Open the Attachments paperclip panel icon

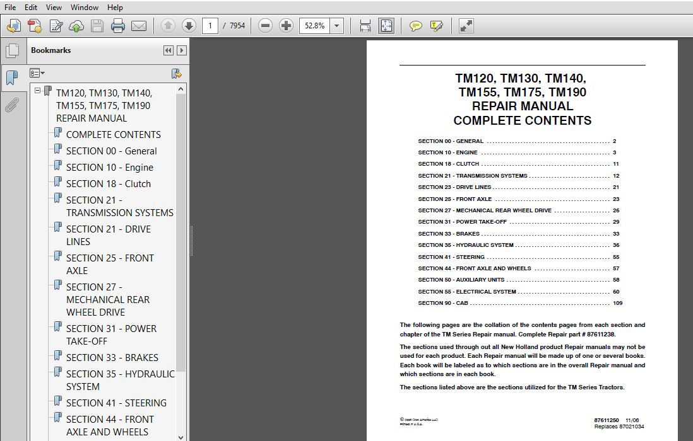tap(12, 105)
